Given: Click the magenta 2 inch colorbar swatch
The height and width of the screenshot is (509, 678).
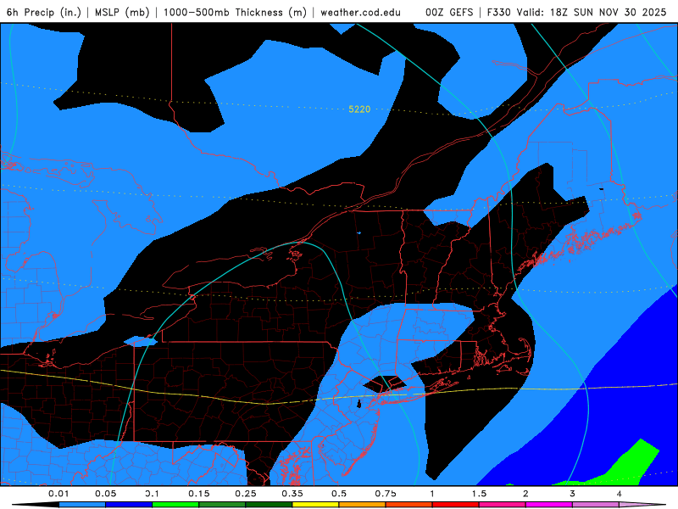Looking at the screenshot, I should click(549, 505).
